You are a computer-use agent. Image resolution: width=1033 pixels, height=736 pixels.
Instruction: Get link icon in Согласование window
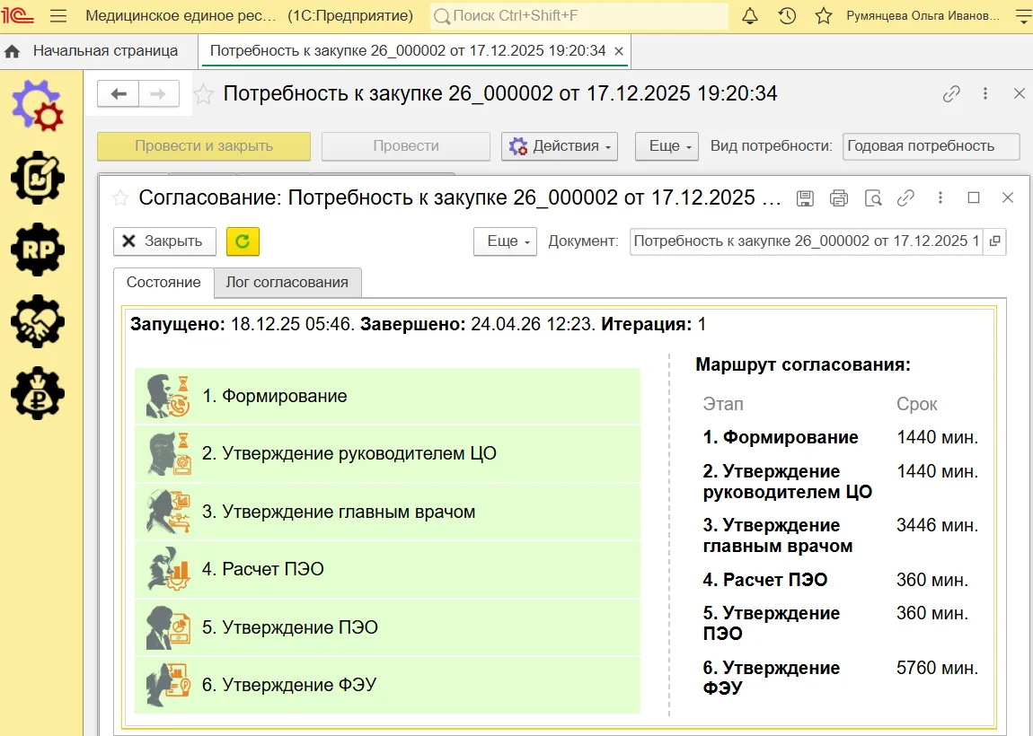(x=905, y=197)
